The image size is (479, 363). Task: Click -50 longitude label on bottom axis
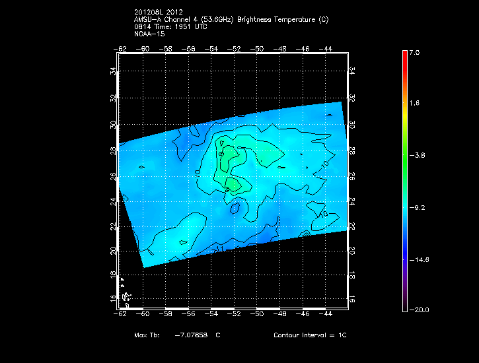[257, 314]
